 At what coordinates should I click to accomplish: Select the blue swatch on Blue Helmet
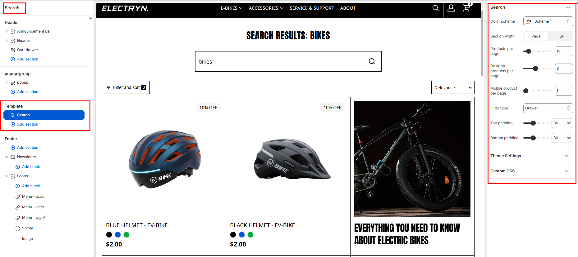coord(118,235)
